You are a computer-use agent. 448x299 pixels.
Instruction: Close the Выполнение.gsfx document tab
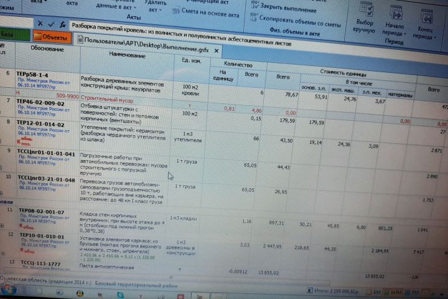[x=217, y=50]
